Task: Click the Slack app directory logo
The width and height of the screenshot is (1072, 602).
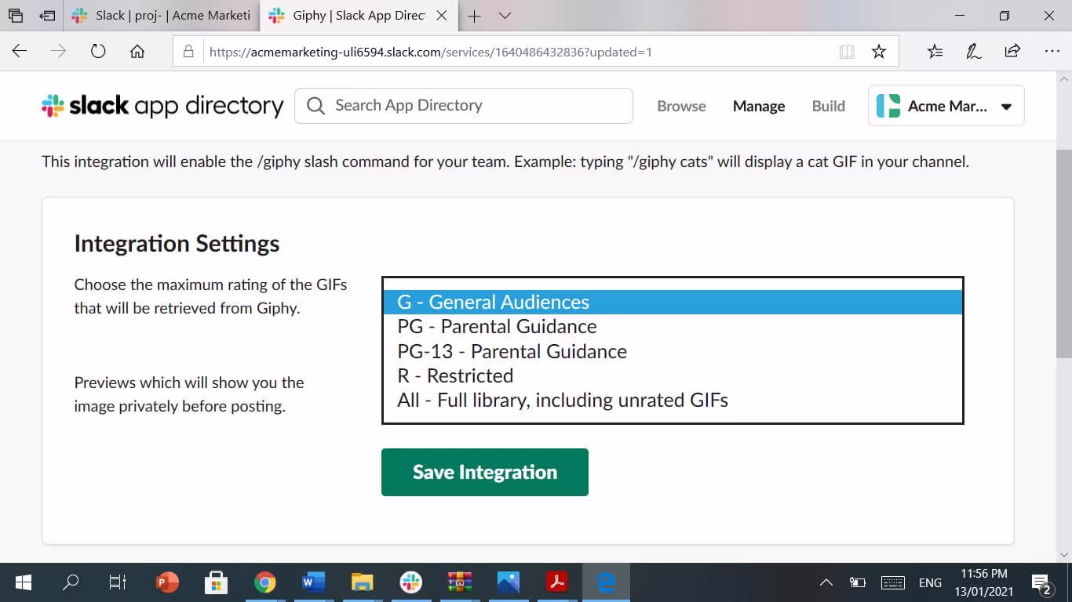Action: (162, 106)
